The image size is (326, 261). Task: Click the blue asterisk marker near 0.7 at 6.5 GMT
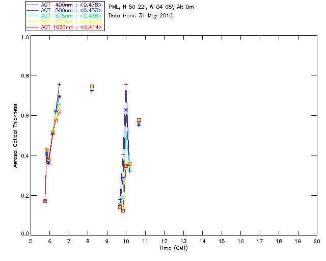(x=59, y=96)
